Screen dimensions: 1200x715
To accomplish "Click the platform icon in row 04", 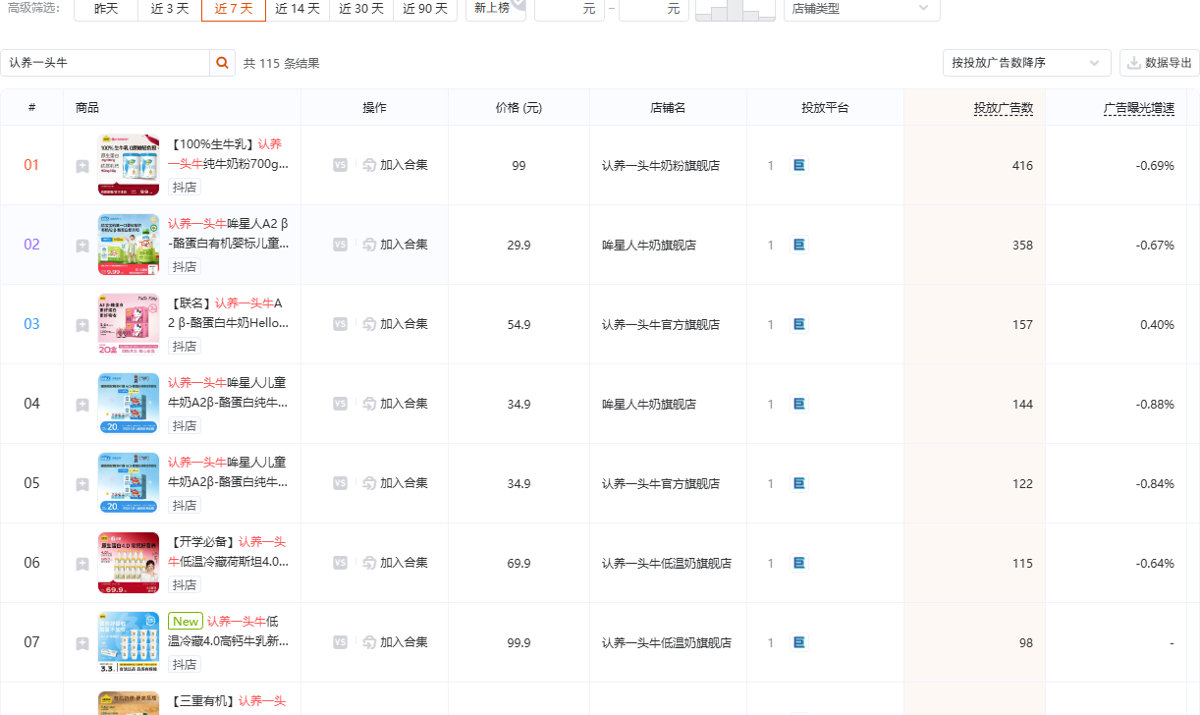I will click(799, 404).
